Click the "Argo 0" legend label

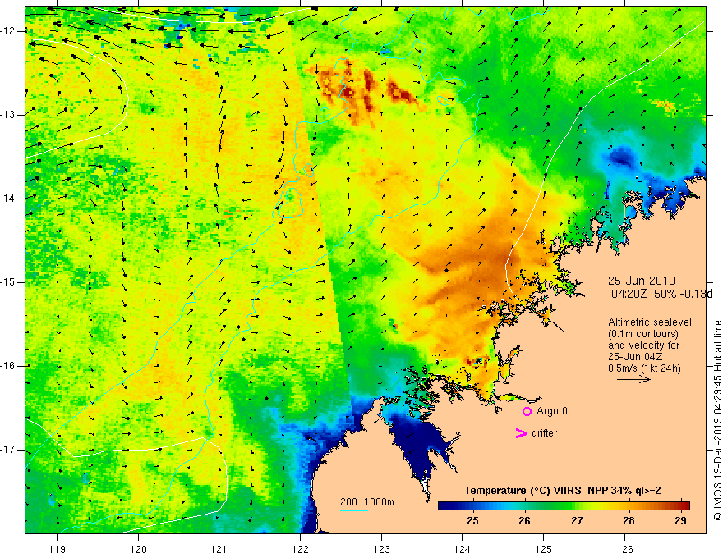pyautogui.click(x=552, y=411)
